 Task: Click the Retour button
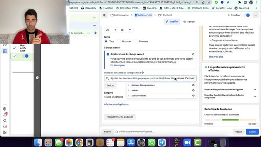239,131
